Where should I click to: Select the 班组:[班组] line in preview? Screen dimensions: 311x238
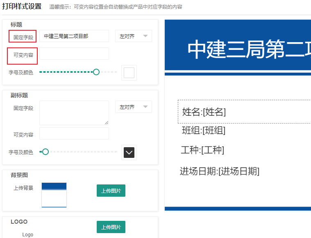204,130
